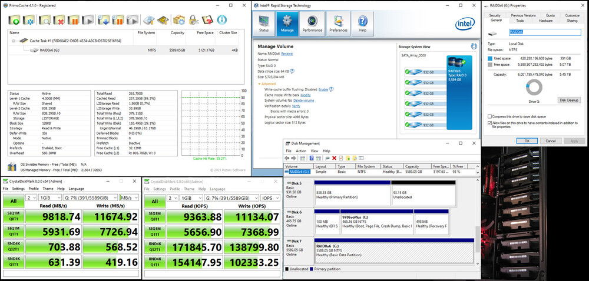Collapse Cache Task #1 tree node in PrimoCache
Image resolution: width=589 pixels, height=281 pixels.
(14, 41)
